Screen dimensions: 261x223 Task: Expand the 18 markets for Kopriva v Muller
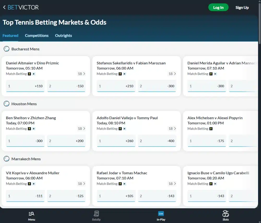point(81,184)
